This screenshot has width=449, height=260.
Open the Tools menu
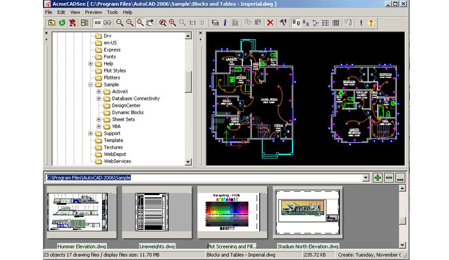point(112,12)
